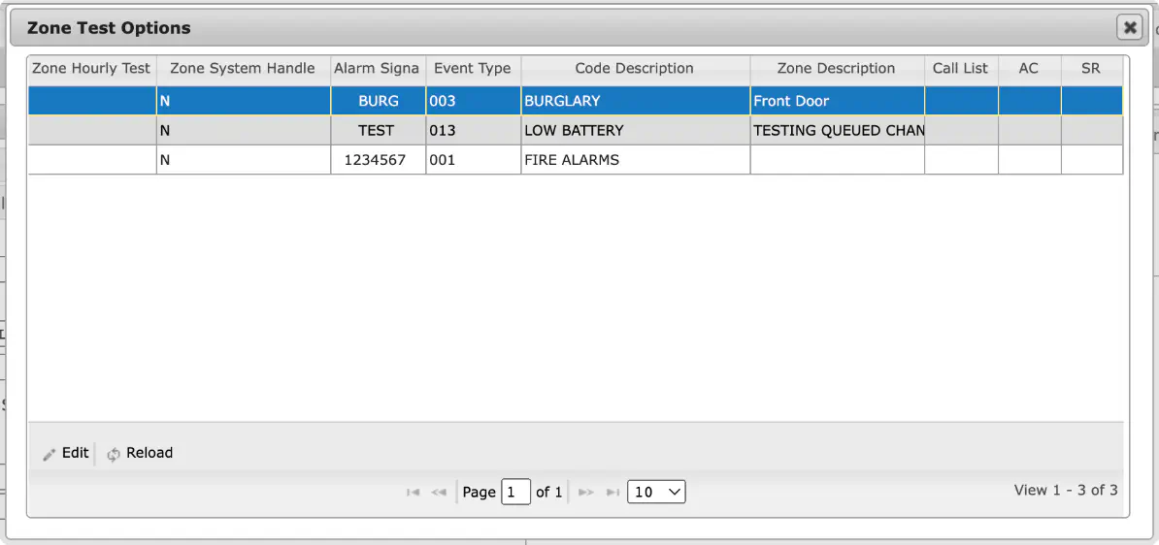Screen dimensions: 1159x545
Task: Click the N handle cell in 1234567 row
Action: pos(244,159)
